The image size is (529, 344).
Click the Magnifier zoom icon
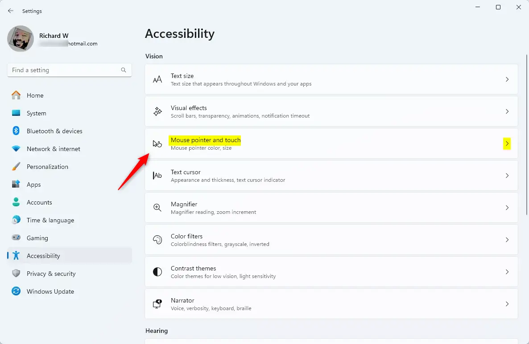[157, 208]
